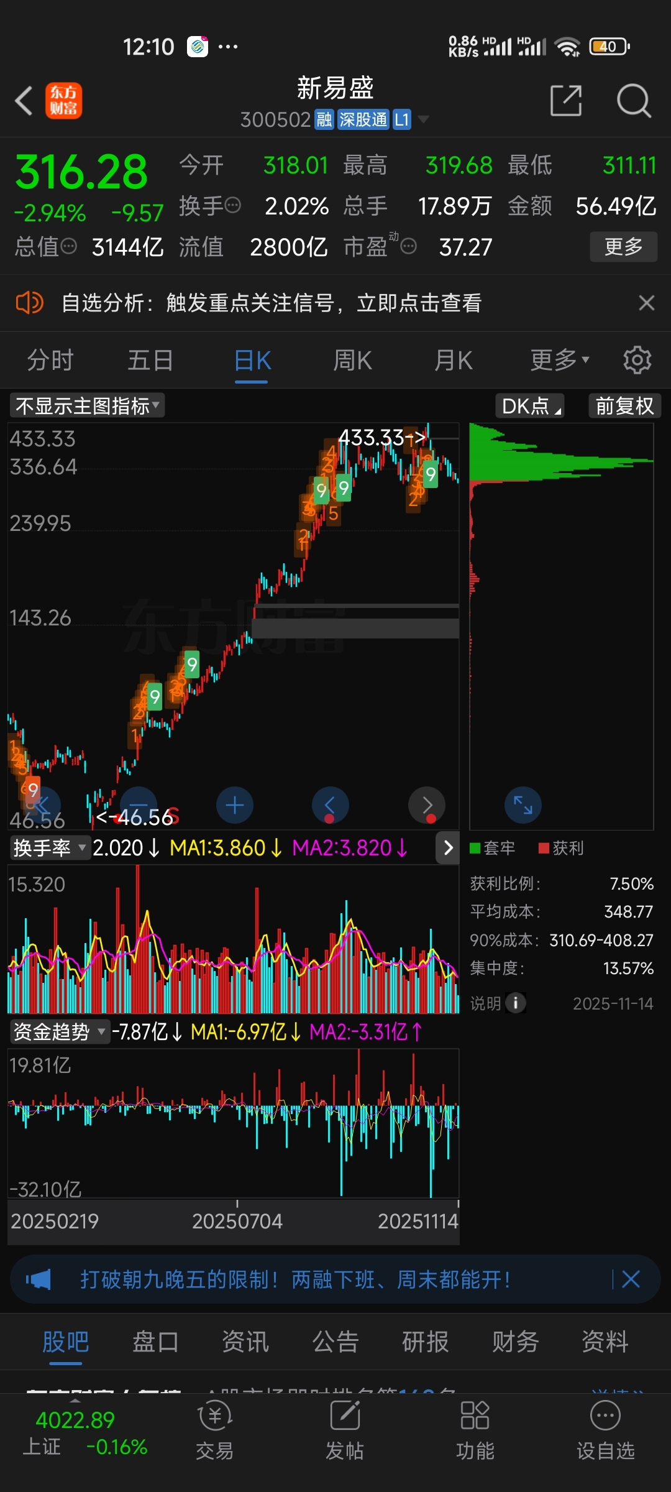Go back with the left arrow
This screenshot has width=671, height=1492.
coord(24,101)
